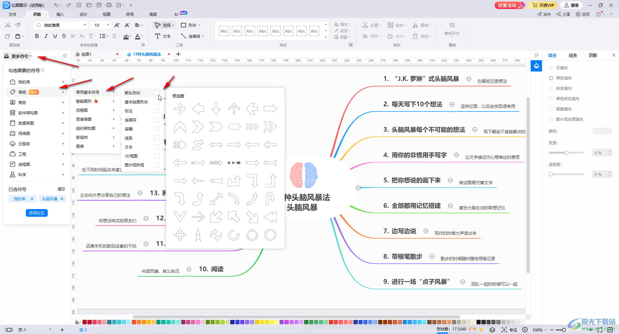Click the print icon in title bar

pyautogui.click(x=109, y=5)
